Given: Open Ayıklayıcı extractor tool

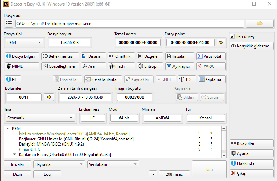Looking at the screenshot, I should (180, 66).
